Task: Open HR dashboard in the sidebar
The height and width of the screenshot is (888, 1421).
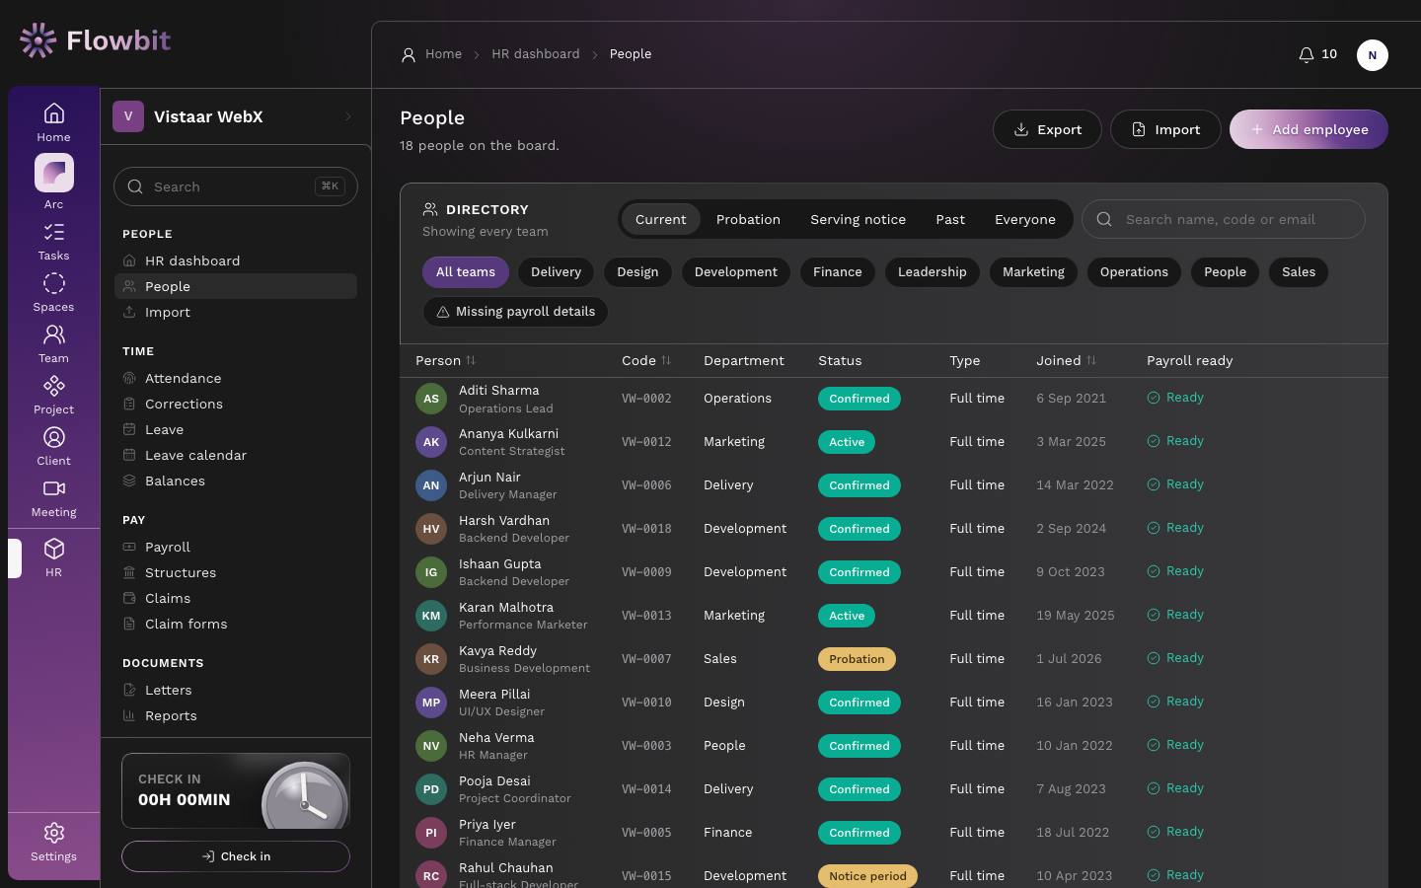Action: pos(236,260)
